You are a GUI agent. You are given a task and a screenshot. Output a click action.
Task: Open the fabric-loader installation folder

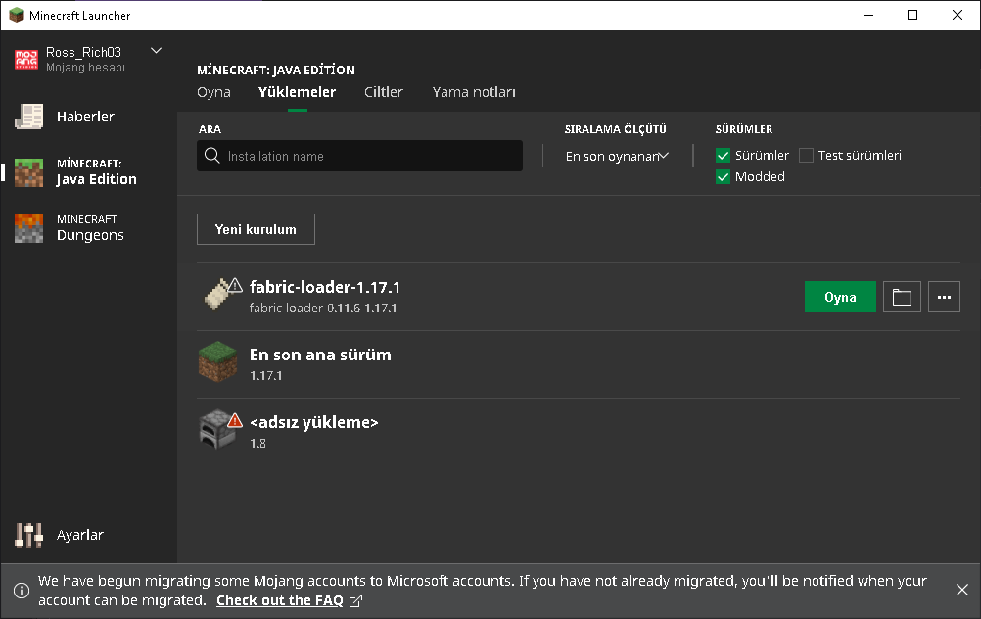click(902, 297)
